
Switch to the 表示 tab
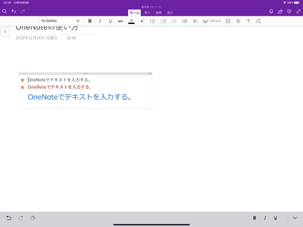[170, 13]
